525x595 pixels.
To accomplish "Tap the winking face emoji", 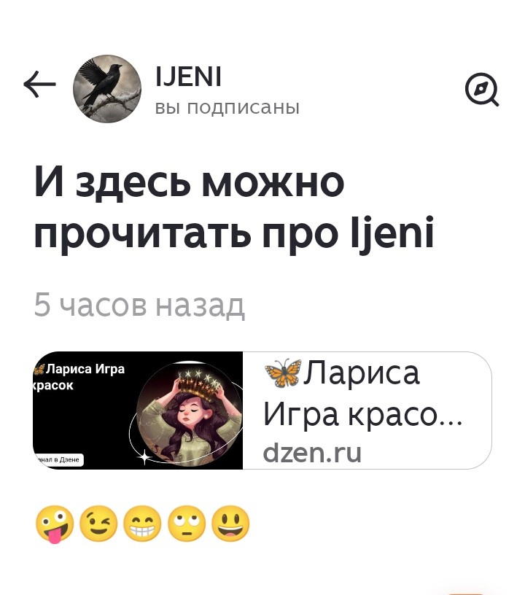I will (x=98, y=524).
